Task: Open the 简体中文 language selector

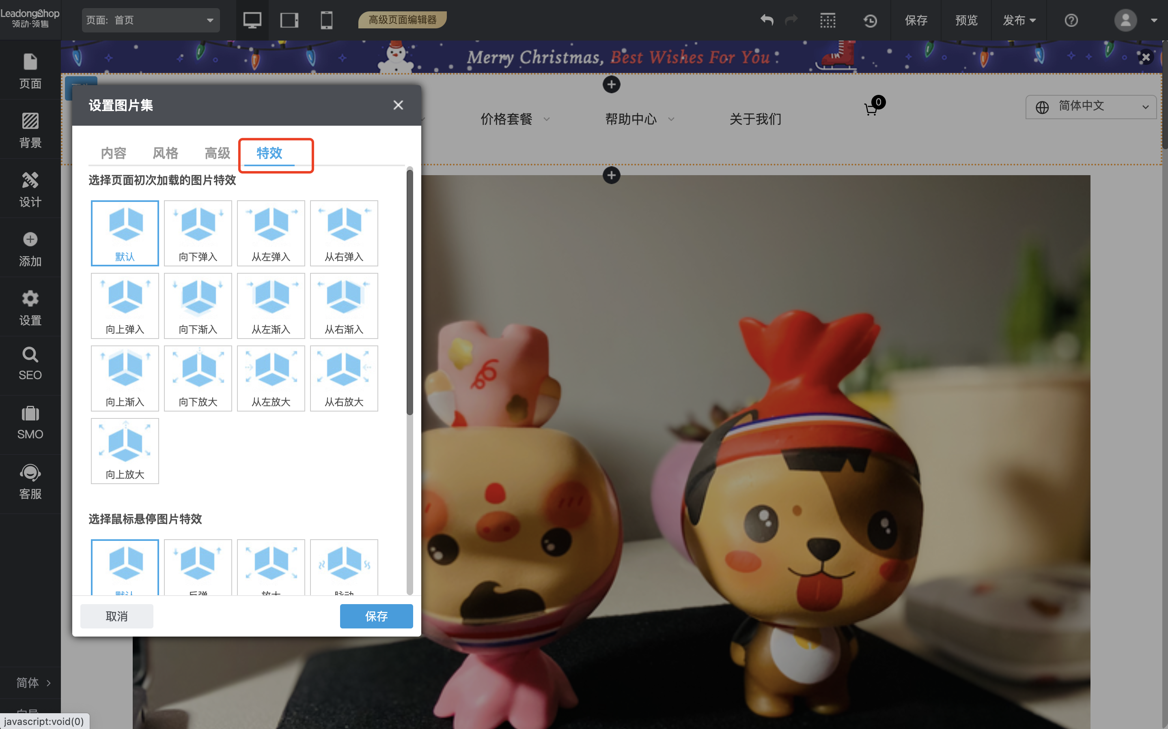Action: coord(1091,107)
